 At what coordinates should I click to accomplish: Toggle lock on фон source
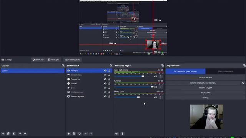tap(109, 88)
